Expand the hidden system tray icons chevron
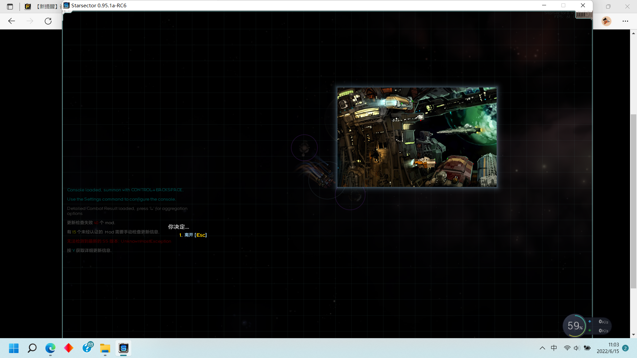This screenshot has width=637, height=358. (x=542, y=348)
